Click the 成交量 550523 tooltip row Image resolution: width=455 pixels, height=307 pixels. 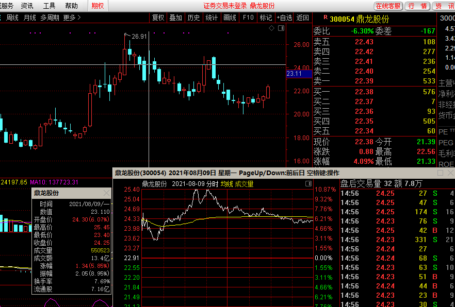point(72,250)
